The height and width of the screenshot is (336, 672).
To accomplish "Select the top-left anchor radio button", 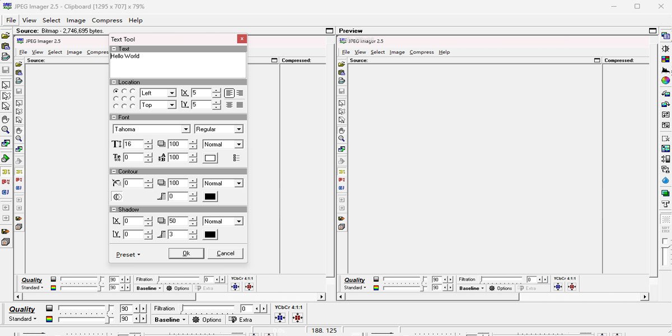I will [115, 91].
